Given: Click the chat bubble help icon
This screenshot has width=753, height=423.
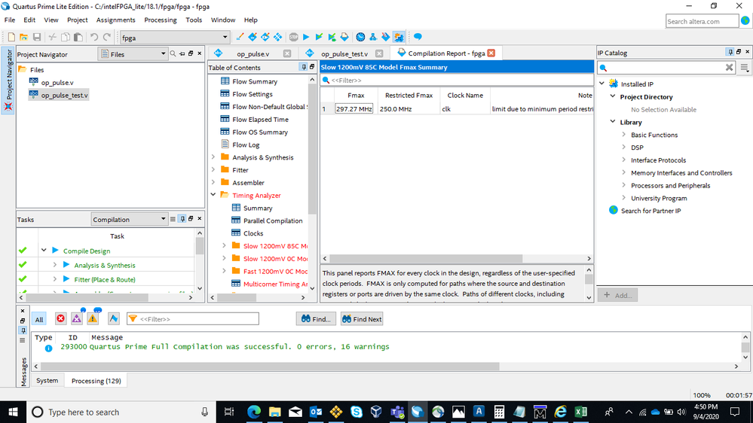Looking at the screenshot, I should coord(418,37).
